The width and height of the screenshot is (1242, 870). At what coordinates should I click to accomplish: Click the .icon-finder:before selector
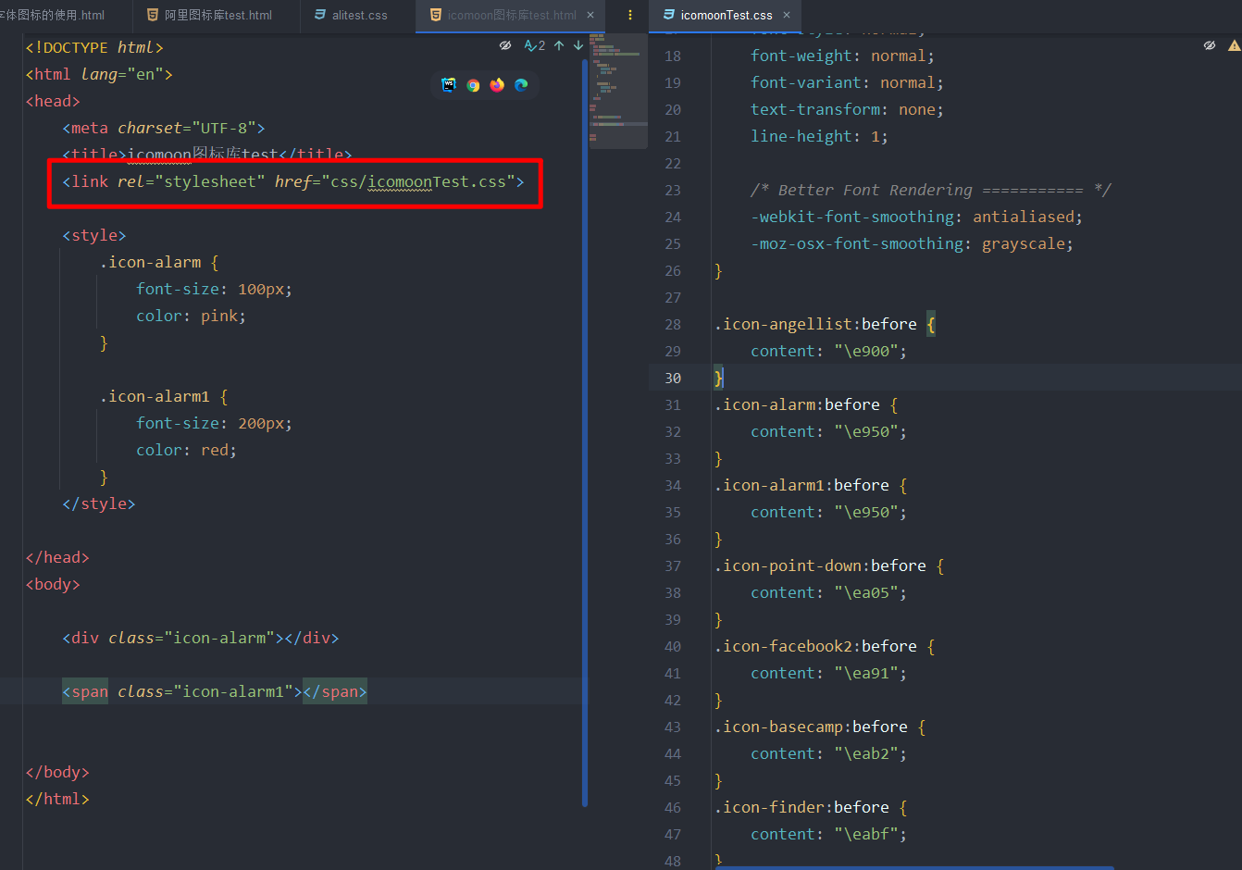point(801,807)
